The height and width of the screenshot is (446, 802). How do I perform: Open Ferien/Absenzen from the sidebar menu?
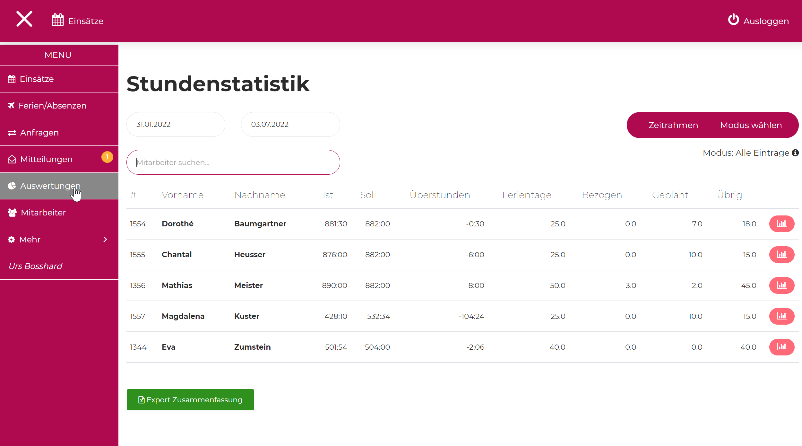point(52,106)
